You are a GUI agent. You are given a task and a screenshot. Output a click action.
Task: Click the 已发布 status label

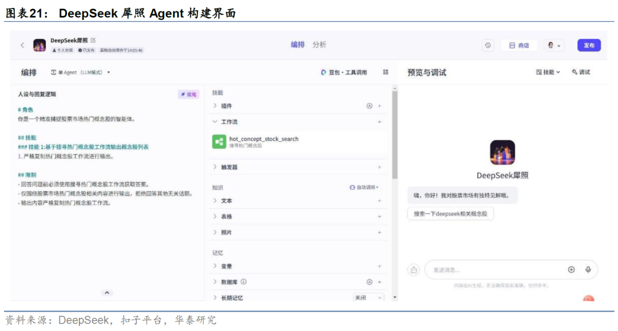click(86, 50)
